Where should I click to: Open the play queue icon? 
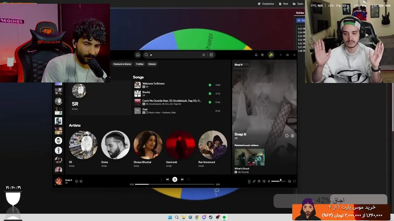pos(259,181)
